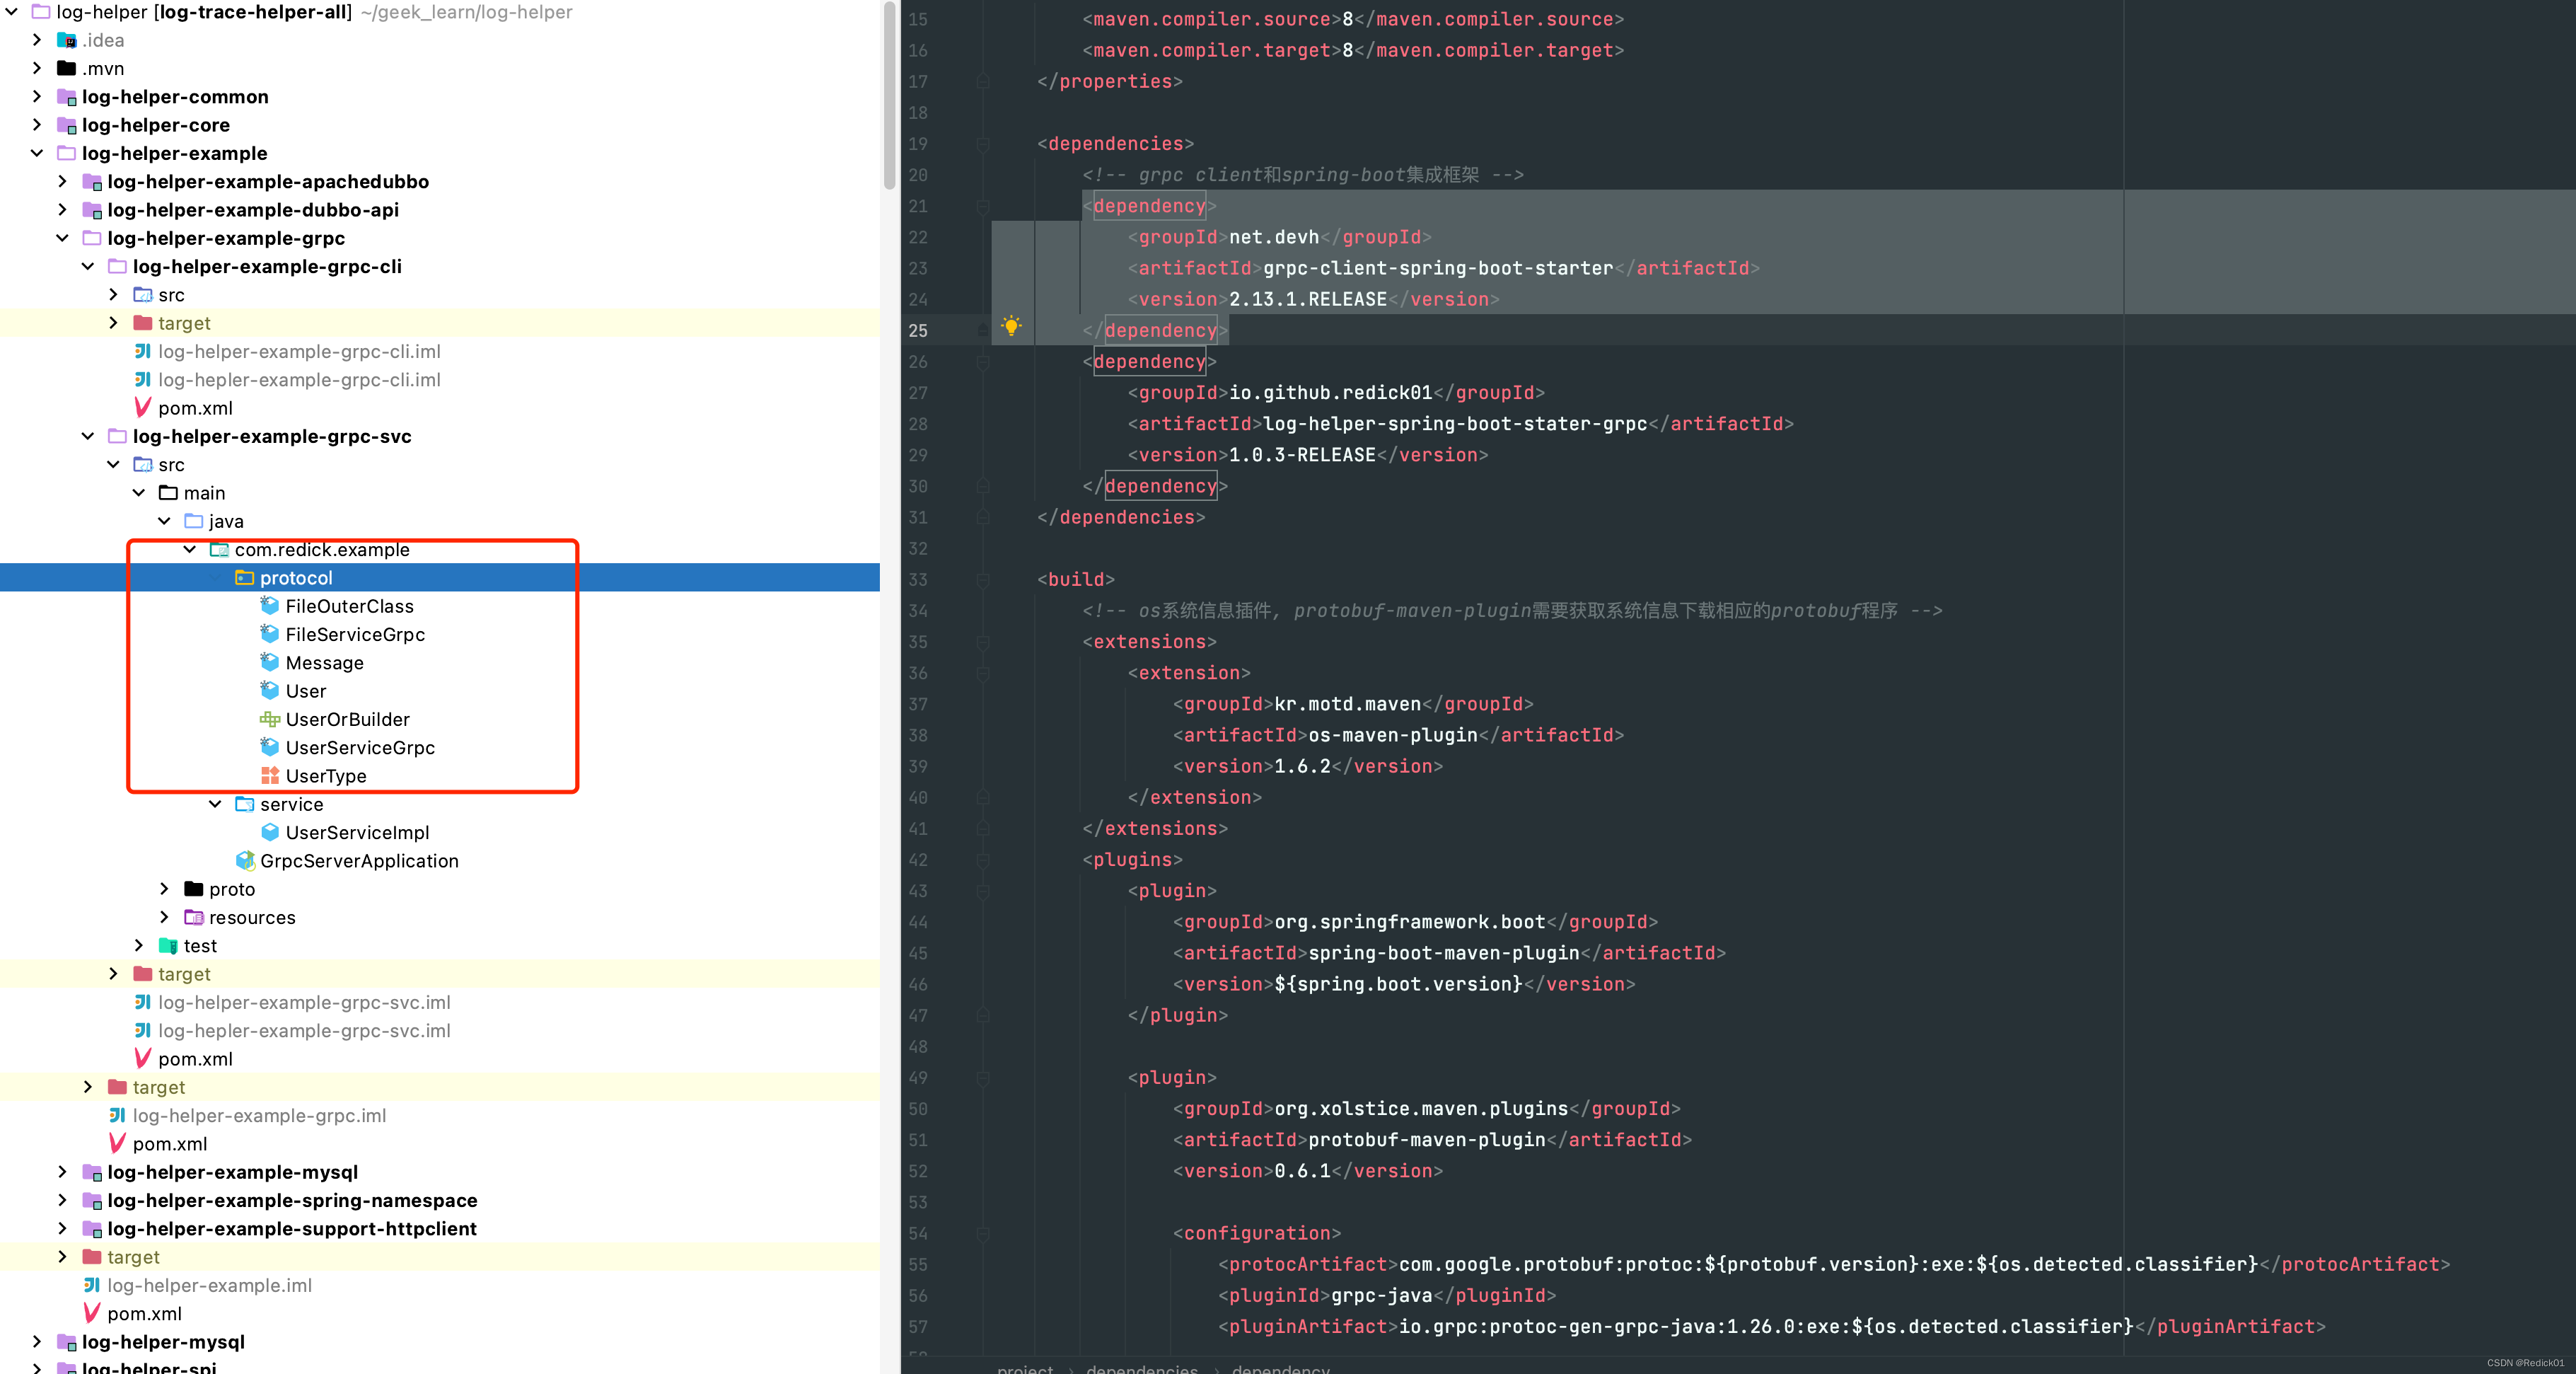Expand the proto folder

(x=165, y=889)
